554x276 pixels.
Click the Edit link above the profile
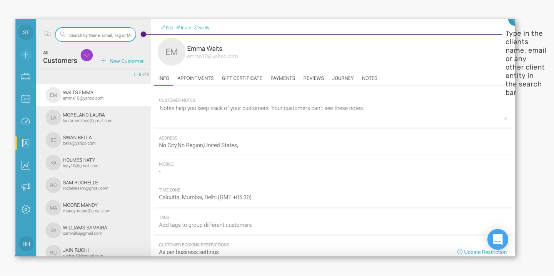point(167,28)
